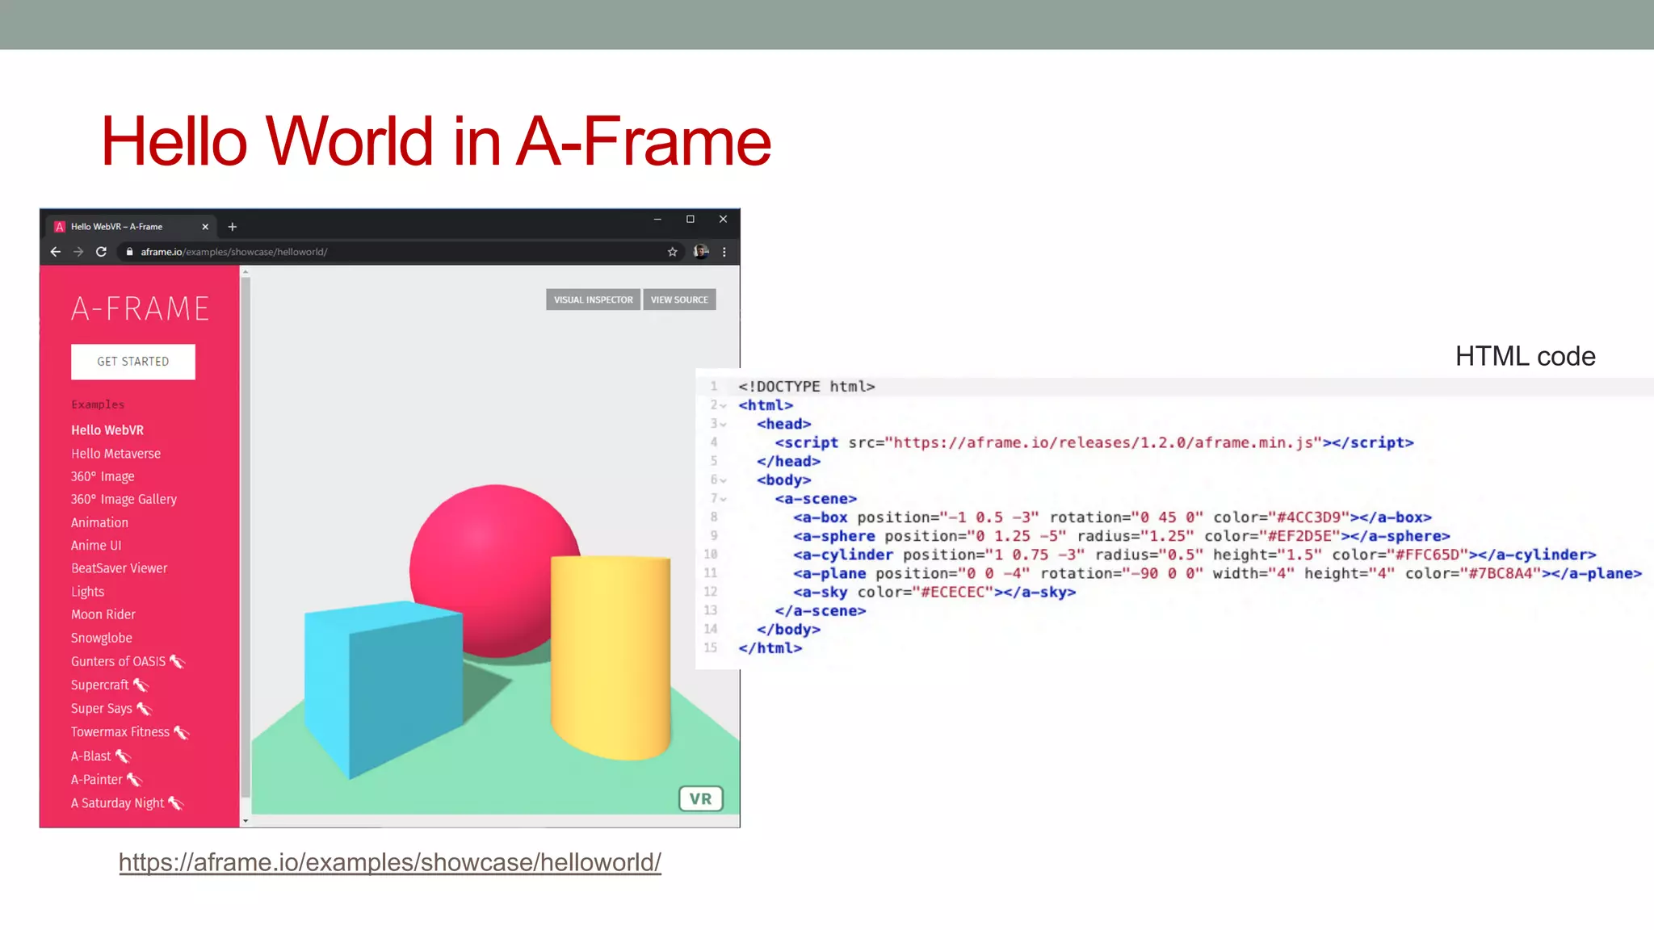1654x930 pixels.
Task: Open a new browser tab
Action: point(233,227)
